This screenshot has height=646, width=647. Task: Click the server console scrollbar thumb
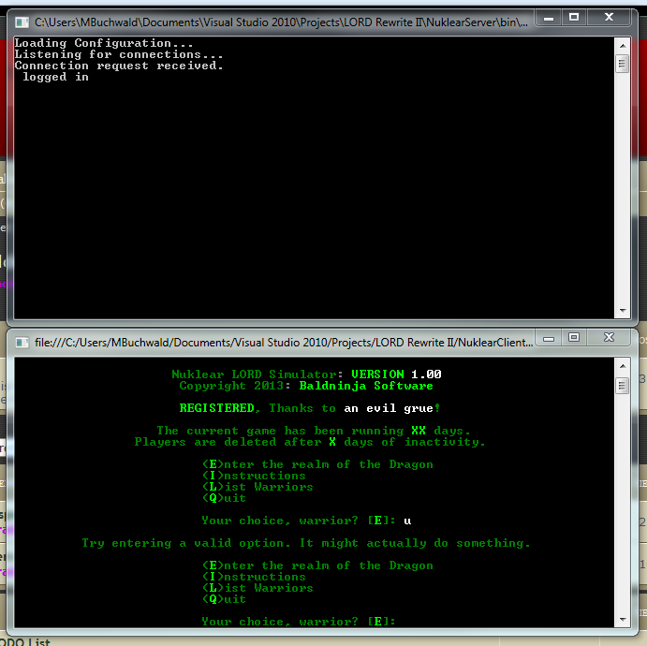click(621, 64)
